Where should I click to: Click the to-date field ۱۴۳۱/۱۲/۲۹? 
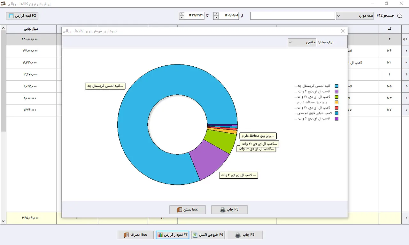click(194, 16)
